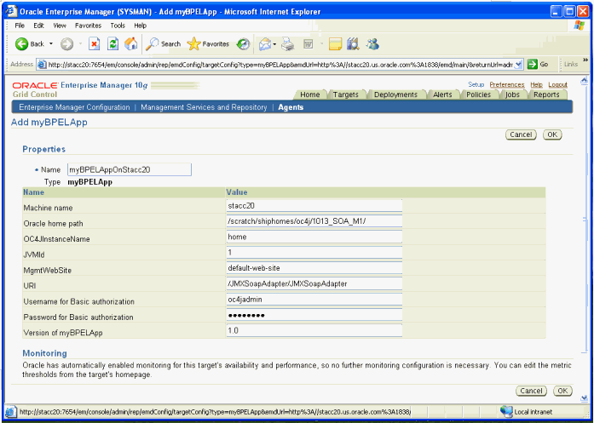
Task: Go to the browser Home page icon
Action: click(x=130, y=43)
